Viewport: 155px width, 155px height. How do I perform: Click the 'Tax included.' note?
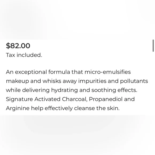[24, 55]
